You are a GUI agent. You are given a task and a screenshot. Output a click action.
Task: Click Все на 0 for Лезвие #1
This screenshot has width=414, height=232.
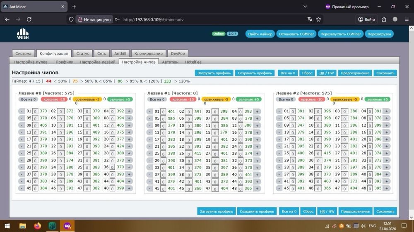pos(157,99)
